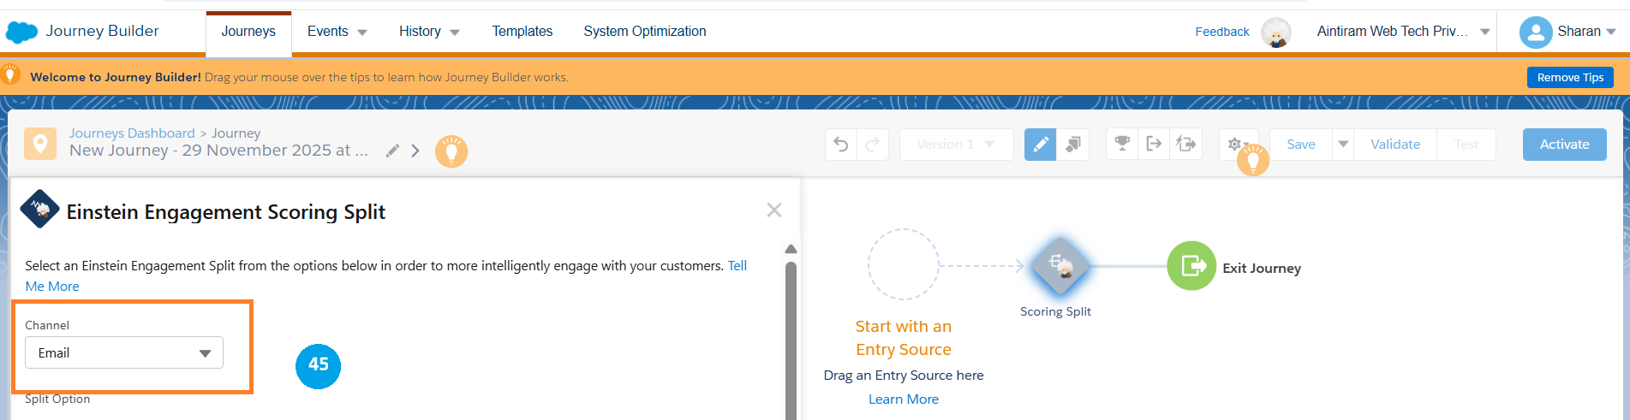1630x420 pixels.
Task: Open journey settings gear icon
Action: (1234, 144)
